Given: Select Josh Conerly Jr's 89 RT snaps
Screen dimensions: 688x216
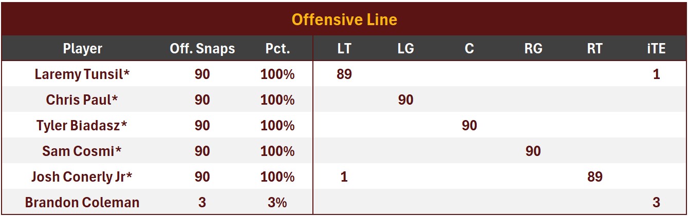Looking at the screenshot, I should click(594, 177).
